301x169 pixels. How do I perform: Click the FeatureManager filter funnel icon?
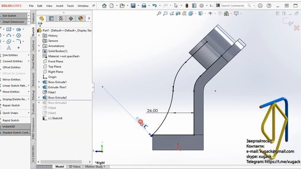[40, 25]
